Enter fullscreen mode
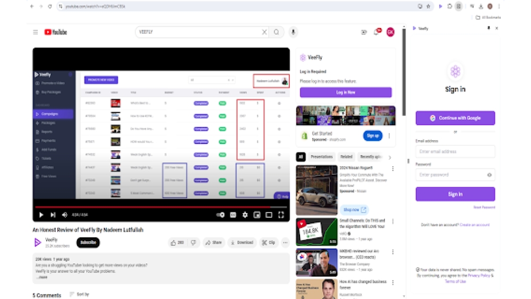 coord(281,215)
